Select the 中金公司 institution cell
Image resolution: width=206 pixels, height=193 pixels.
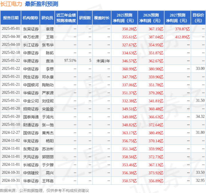[x=31, y=101]
